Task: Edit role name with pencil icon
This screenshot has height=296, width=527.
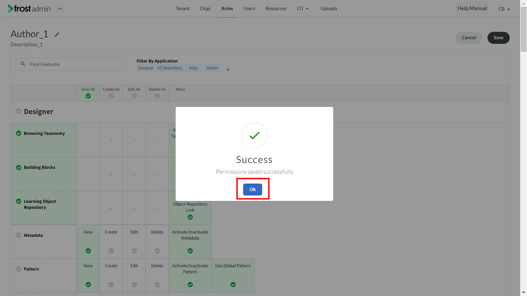Action: (57, 35)
